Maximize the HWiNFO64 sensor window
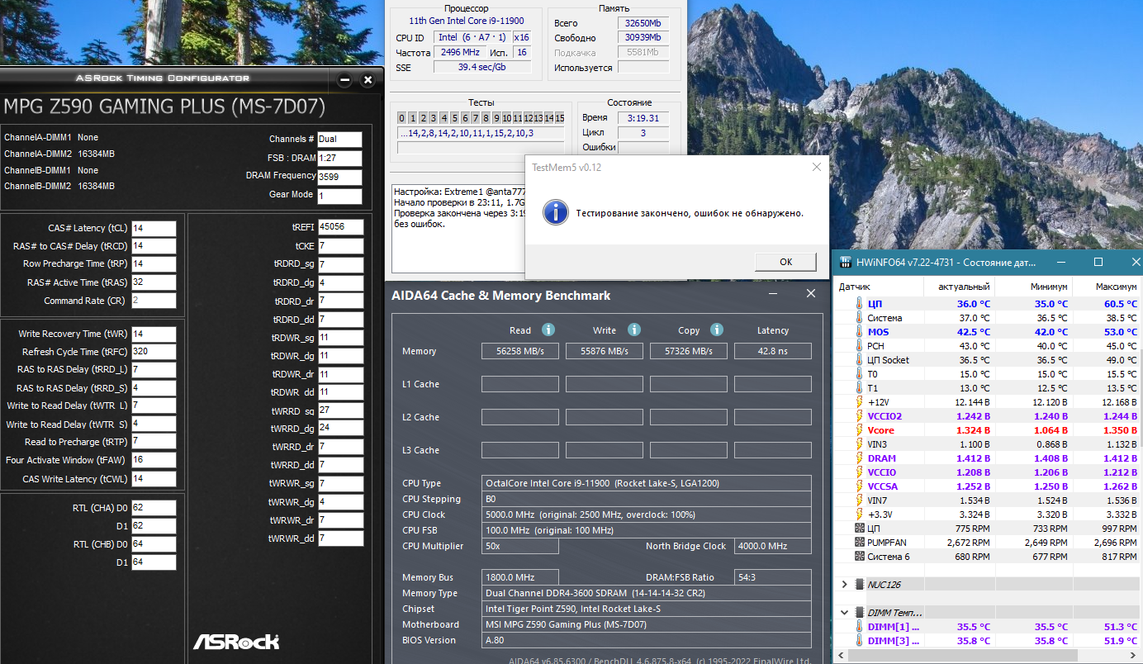Image resolution: width=1143 pixels, height=664 pixels. [x=1098, y=262]
